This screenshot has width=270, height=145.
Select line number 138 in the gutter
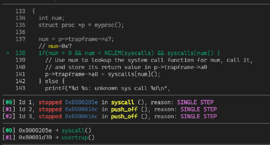(20, 53)
